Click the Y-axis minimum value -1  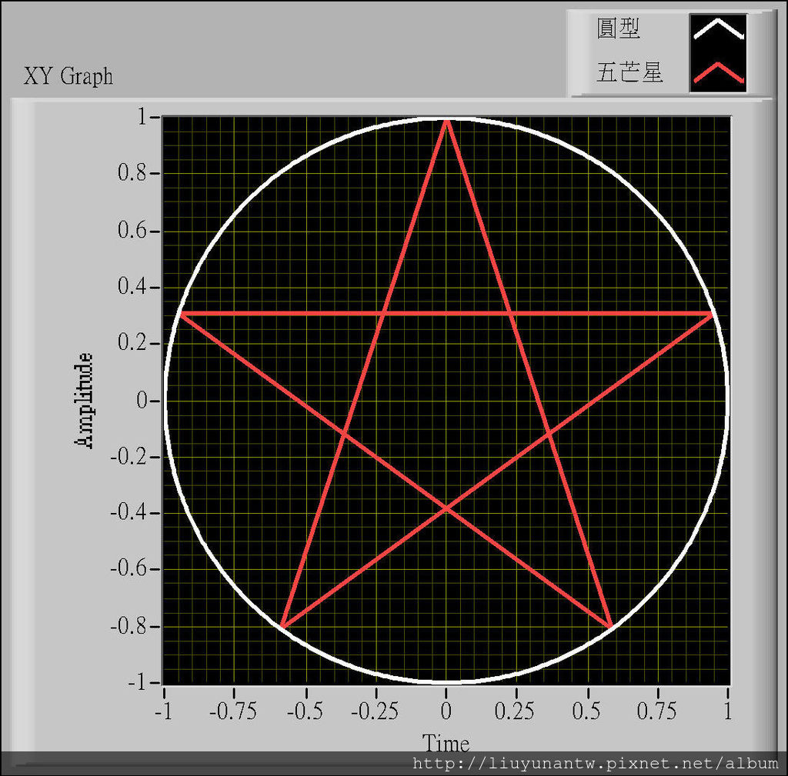pos(137,683)
